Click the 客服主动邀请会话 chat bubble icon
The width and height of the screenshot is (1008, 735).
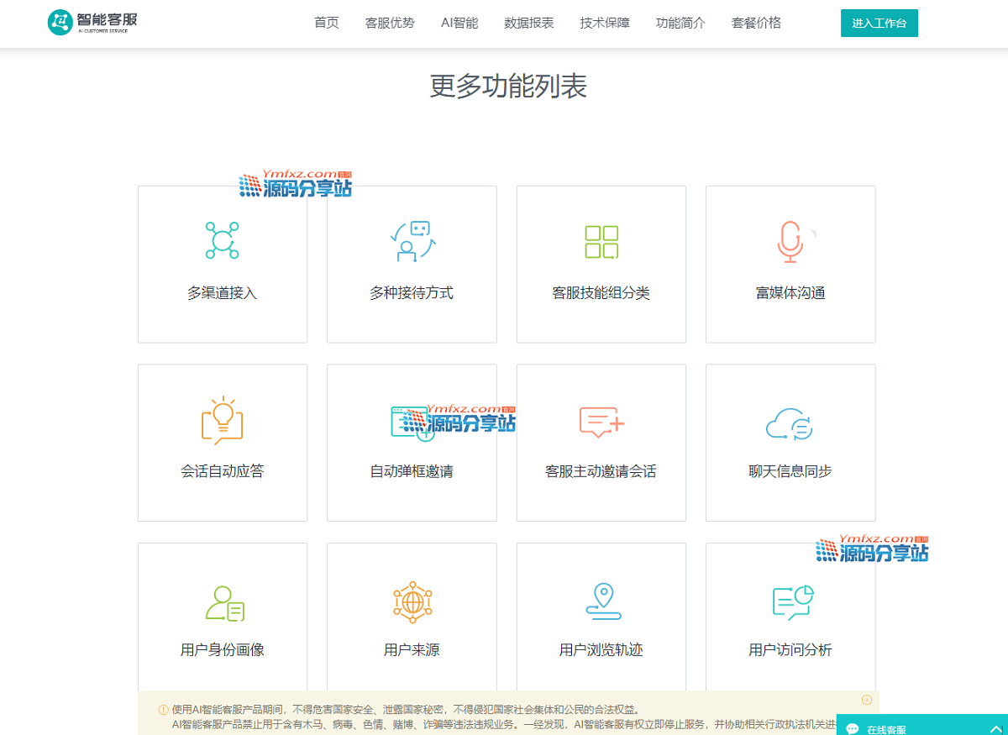coord(601,422)
